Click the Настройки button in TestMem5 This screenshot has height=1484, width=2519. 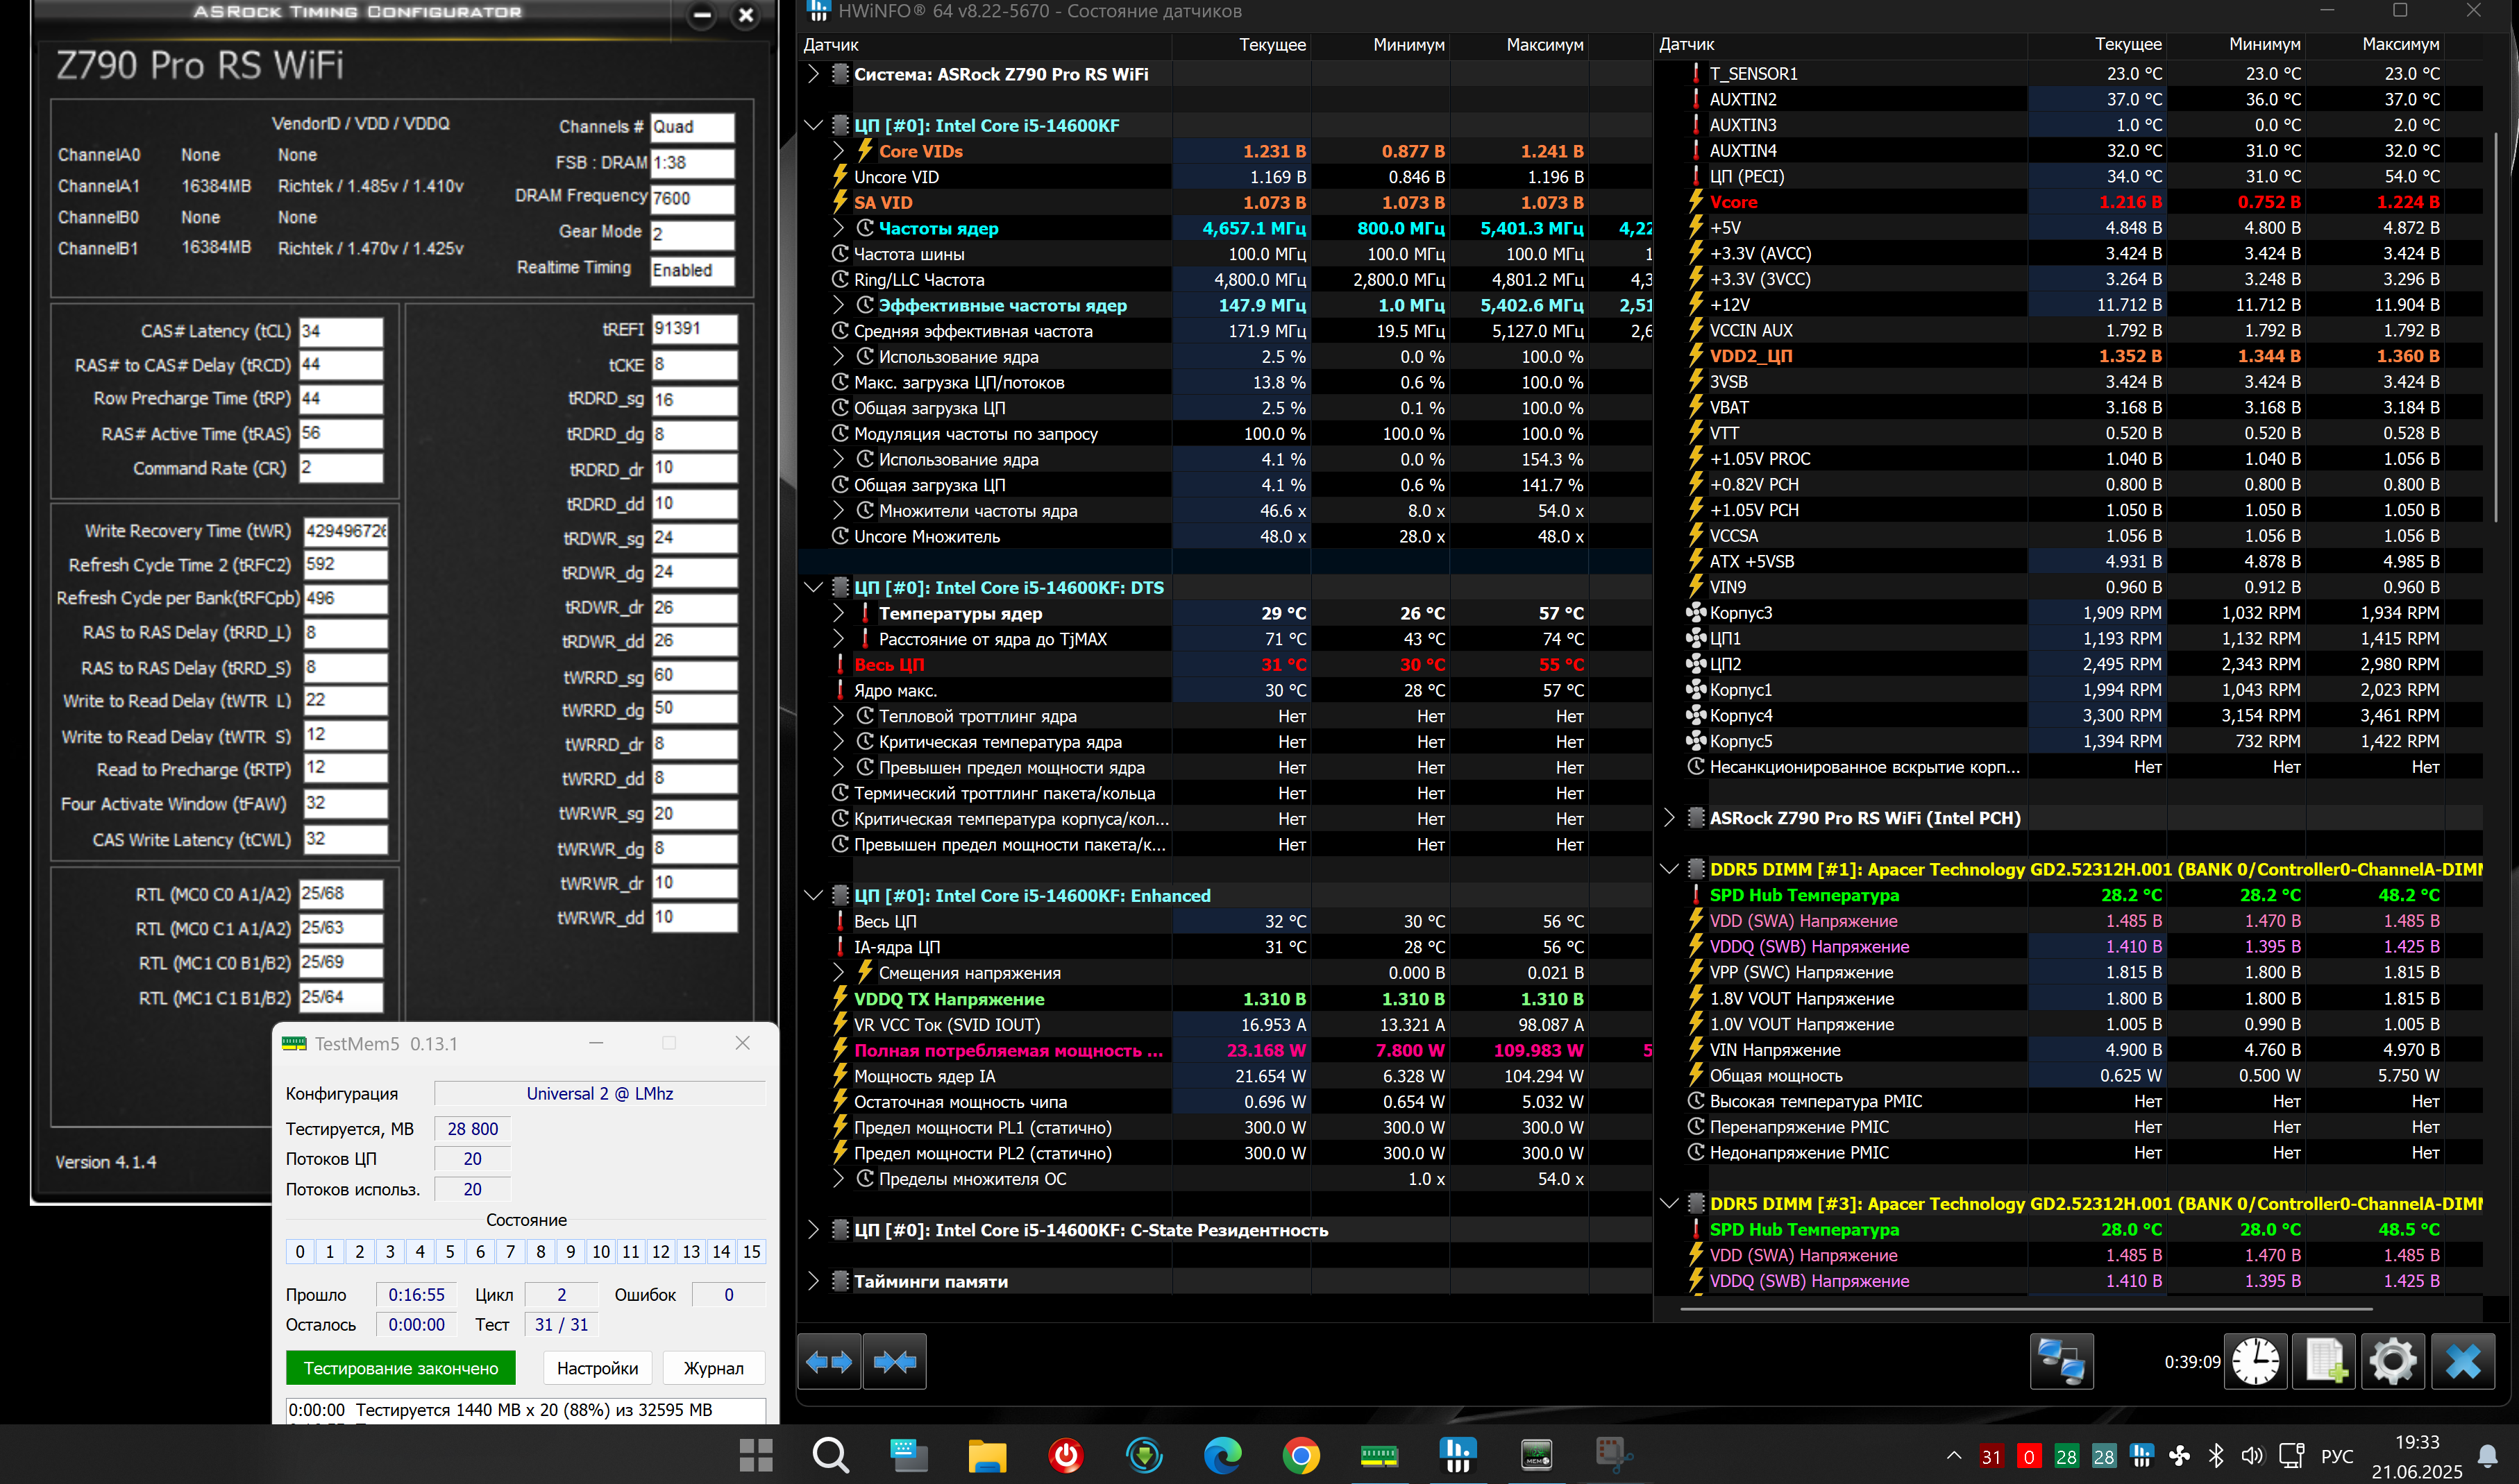[x=597, y=1368]
